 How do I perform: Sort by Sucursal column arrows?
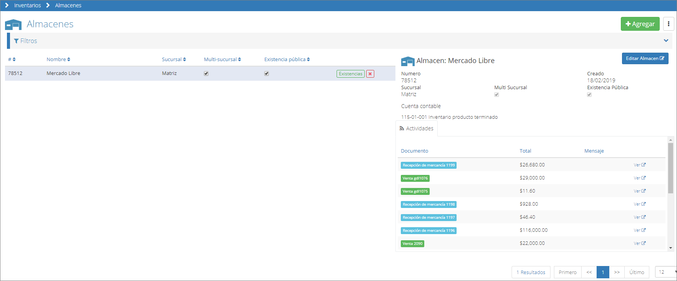[x=184, y=60]
